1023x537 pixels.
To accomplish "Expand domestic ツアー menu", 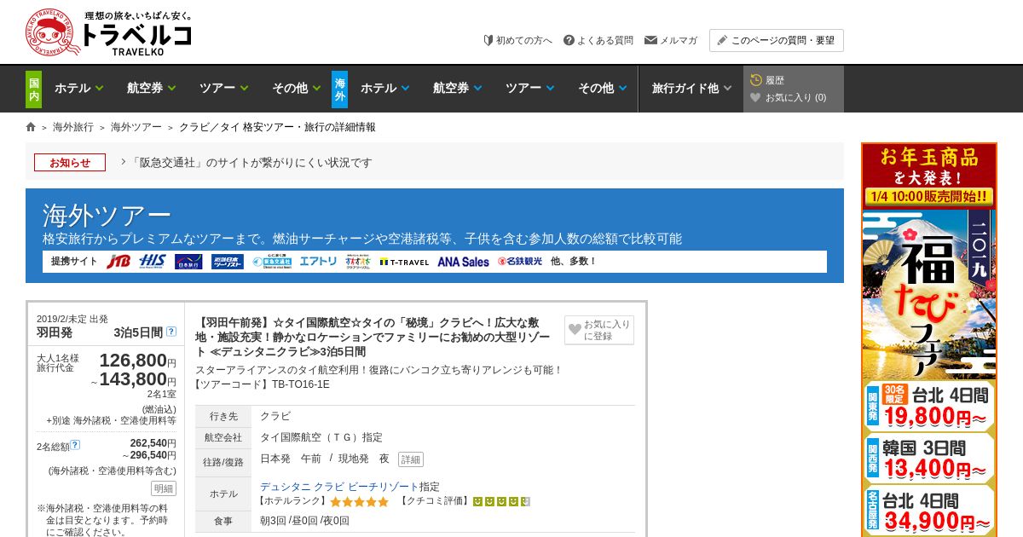I will click(x=223, y=88).
